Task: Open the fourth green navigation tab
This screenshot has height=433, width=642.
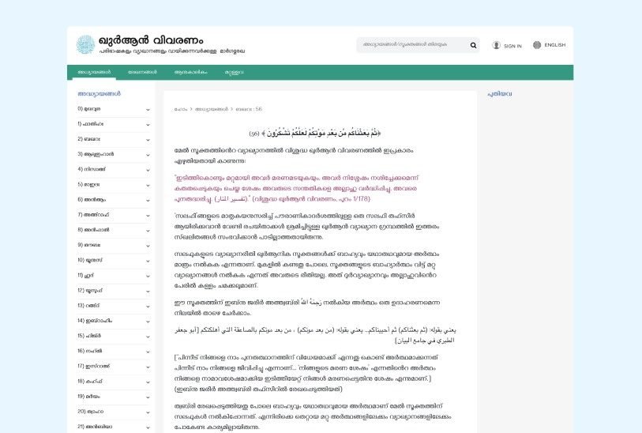Action: (235, 72)
